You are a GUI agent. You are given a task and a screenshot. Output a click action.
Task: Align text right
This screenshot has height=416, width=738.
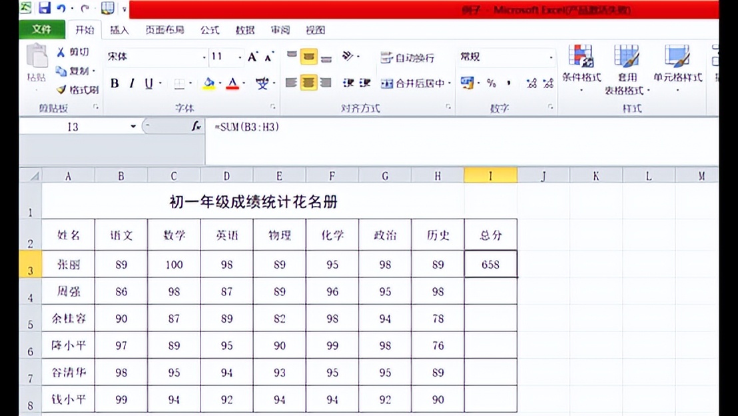[x=326, y=83]
